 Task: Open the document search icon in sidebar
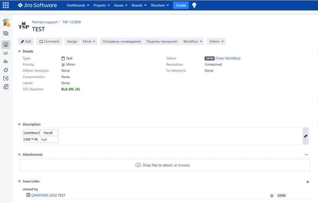6,87
